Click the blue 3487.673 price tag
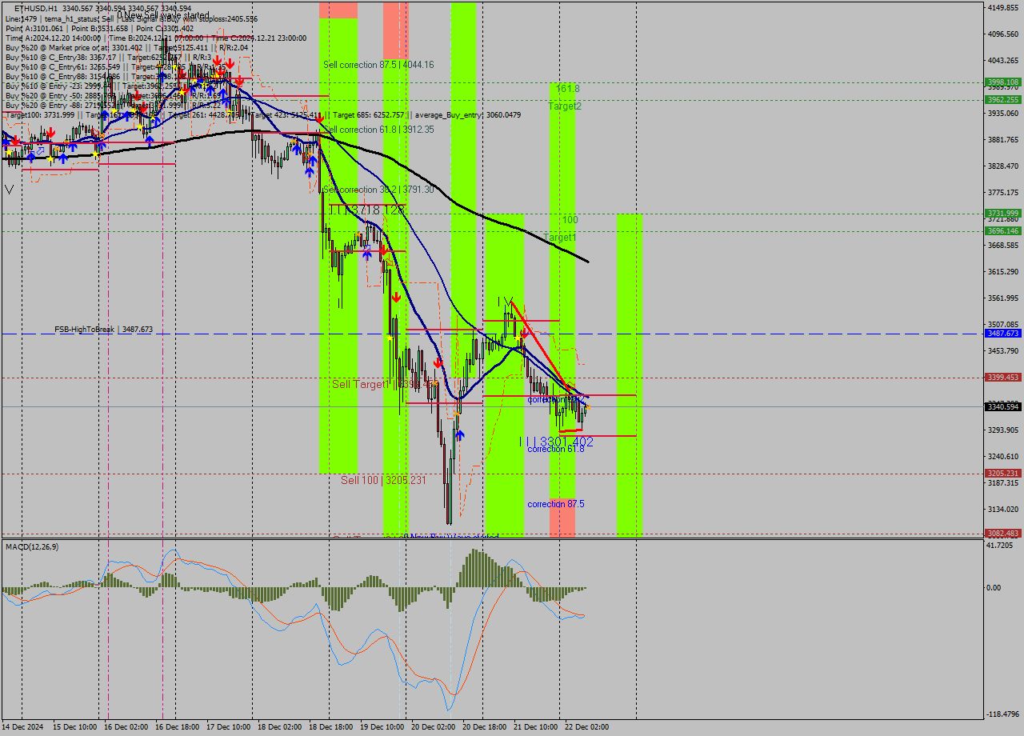The image size is (1024, 736). point(1003,334)
